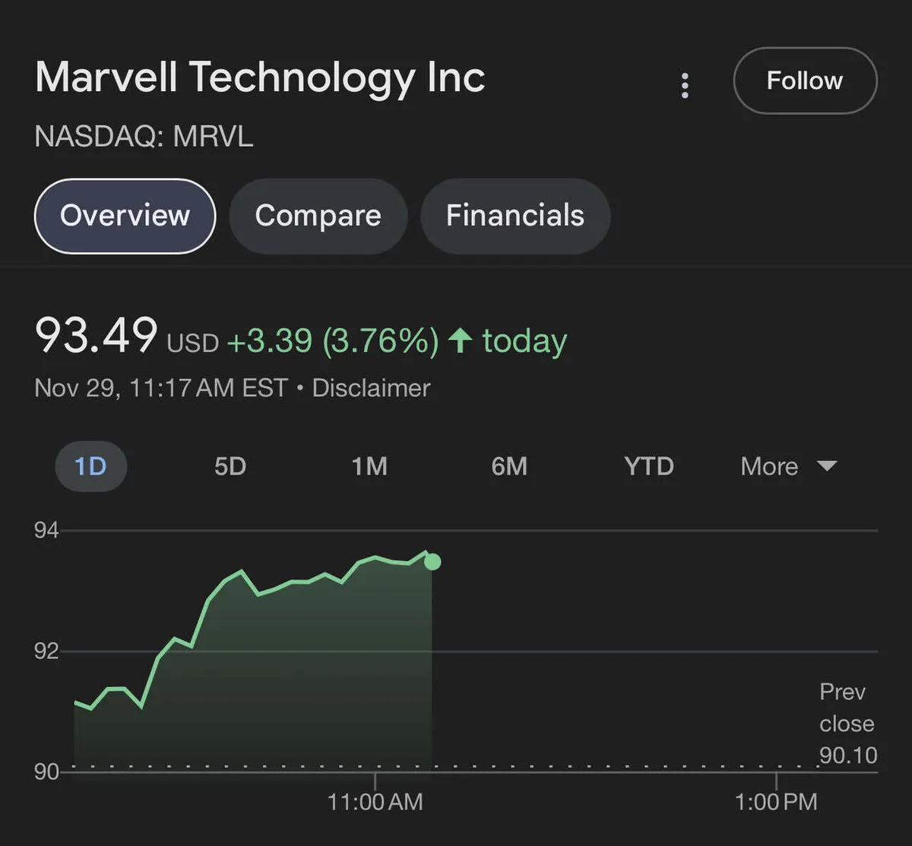This screenshot has height=846, width=912.
Task: Open the three-dot more options menu
Action: (685, 86)
